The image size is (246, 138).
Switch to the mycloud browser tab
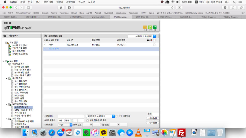pos(99,17)
